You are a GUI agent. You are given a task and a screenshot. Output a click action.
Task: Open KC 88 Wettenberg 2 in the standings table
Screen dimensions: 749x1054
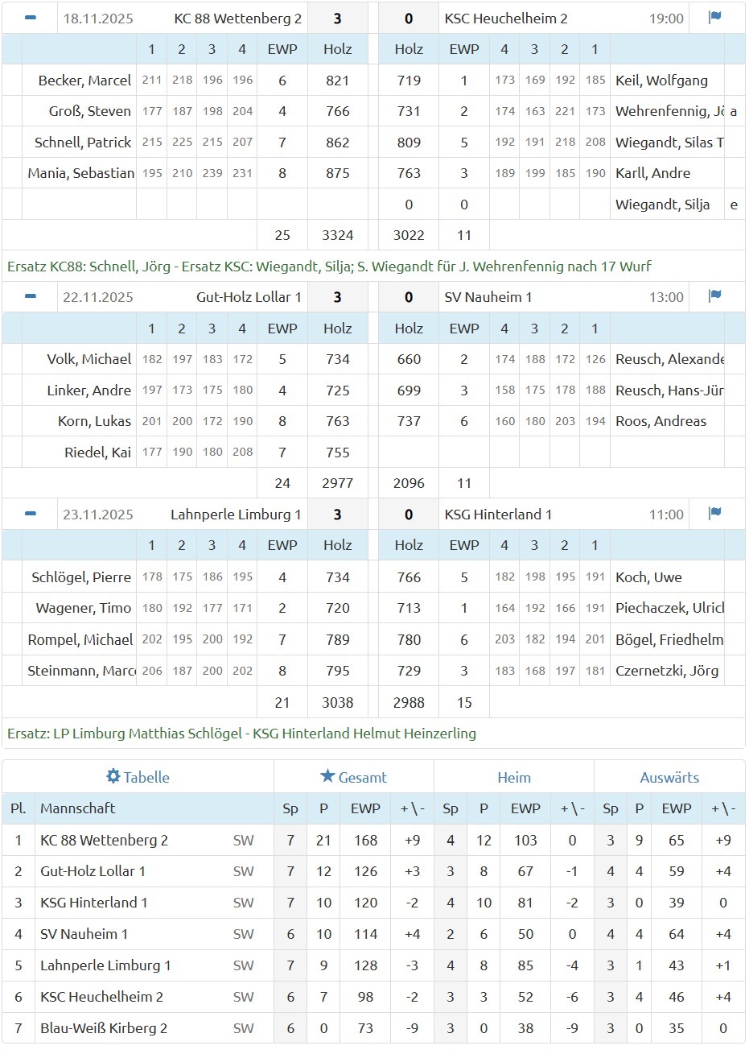[104, 841]
